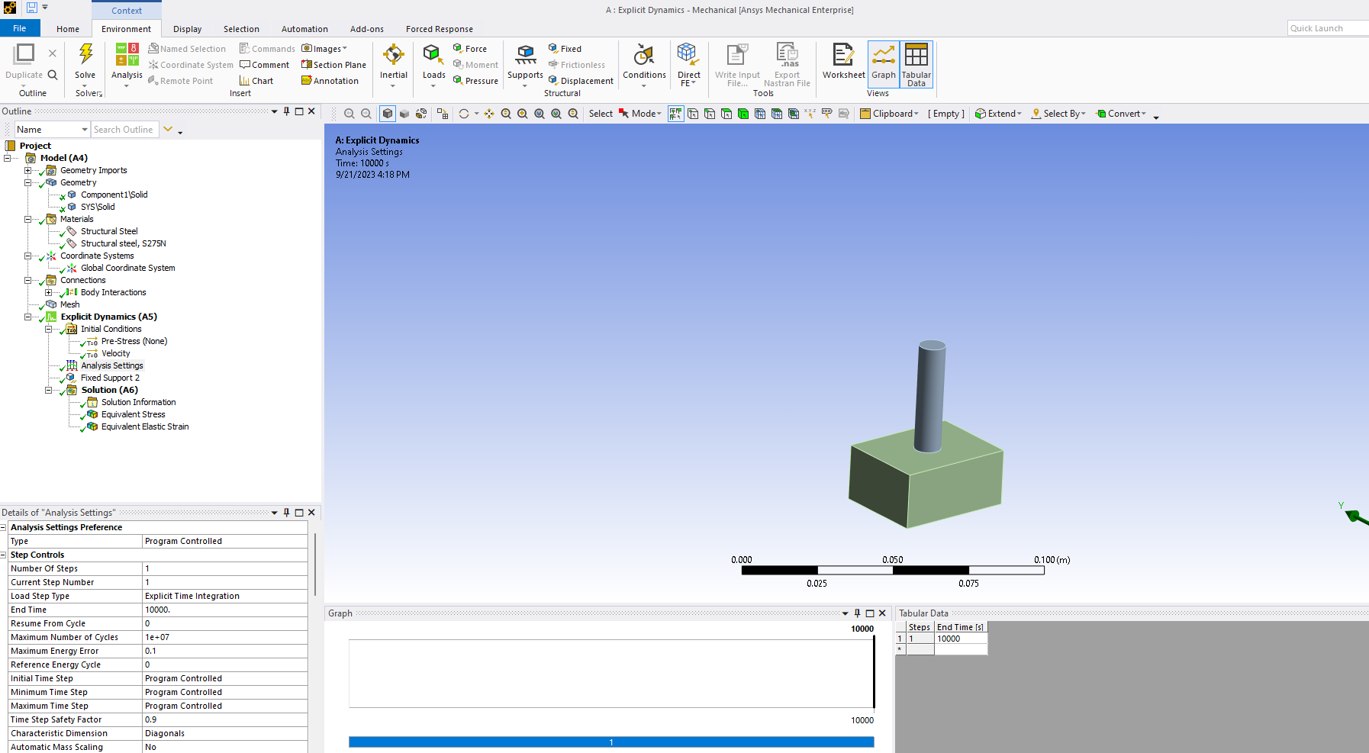Click the blue step 1 bar under graph
This screenshot has width=1369, height=753.
pyautogui.click(x=610, y=742)
